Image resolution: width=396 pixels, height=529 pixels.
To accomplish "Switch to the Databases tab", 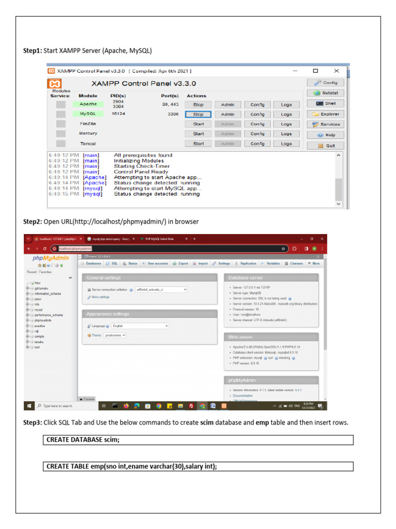I will coord(91,263).
